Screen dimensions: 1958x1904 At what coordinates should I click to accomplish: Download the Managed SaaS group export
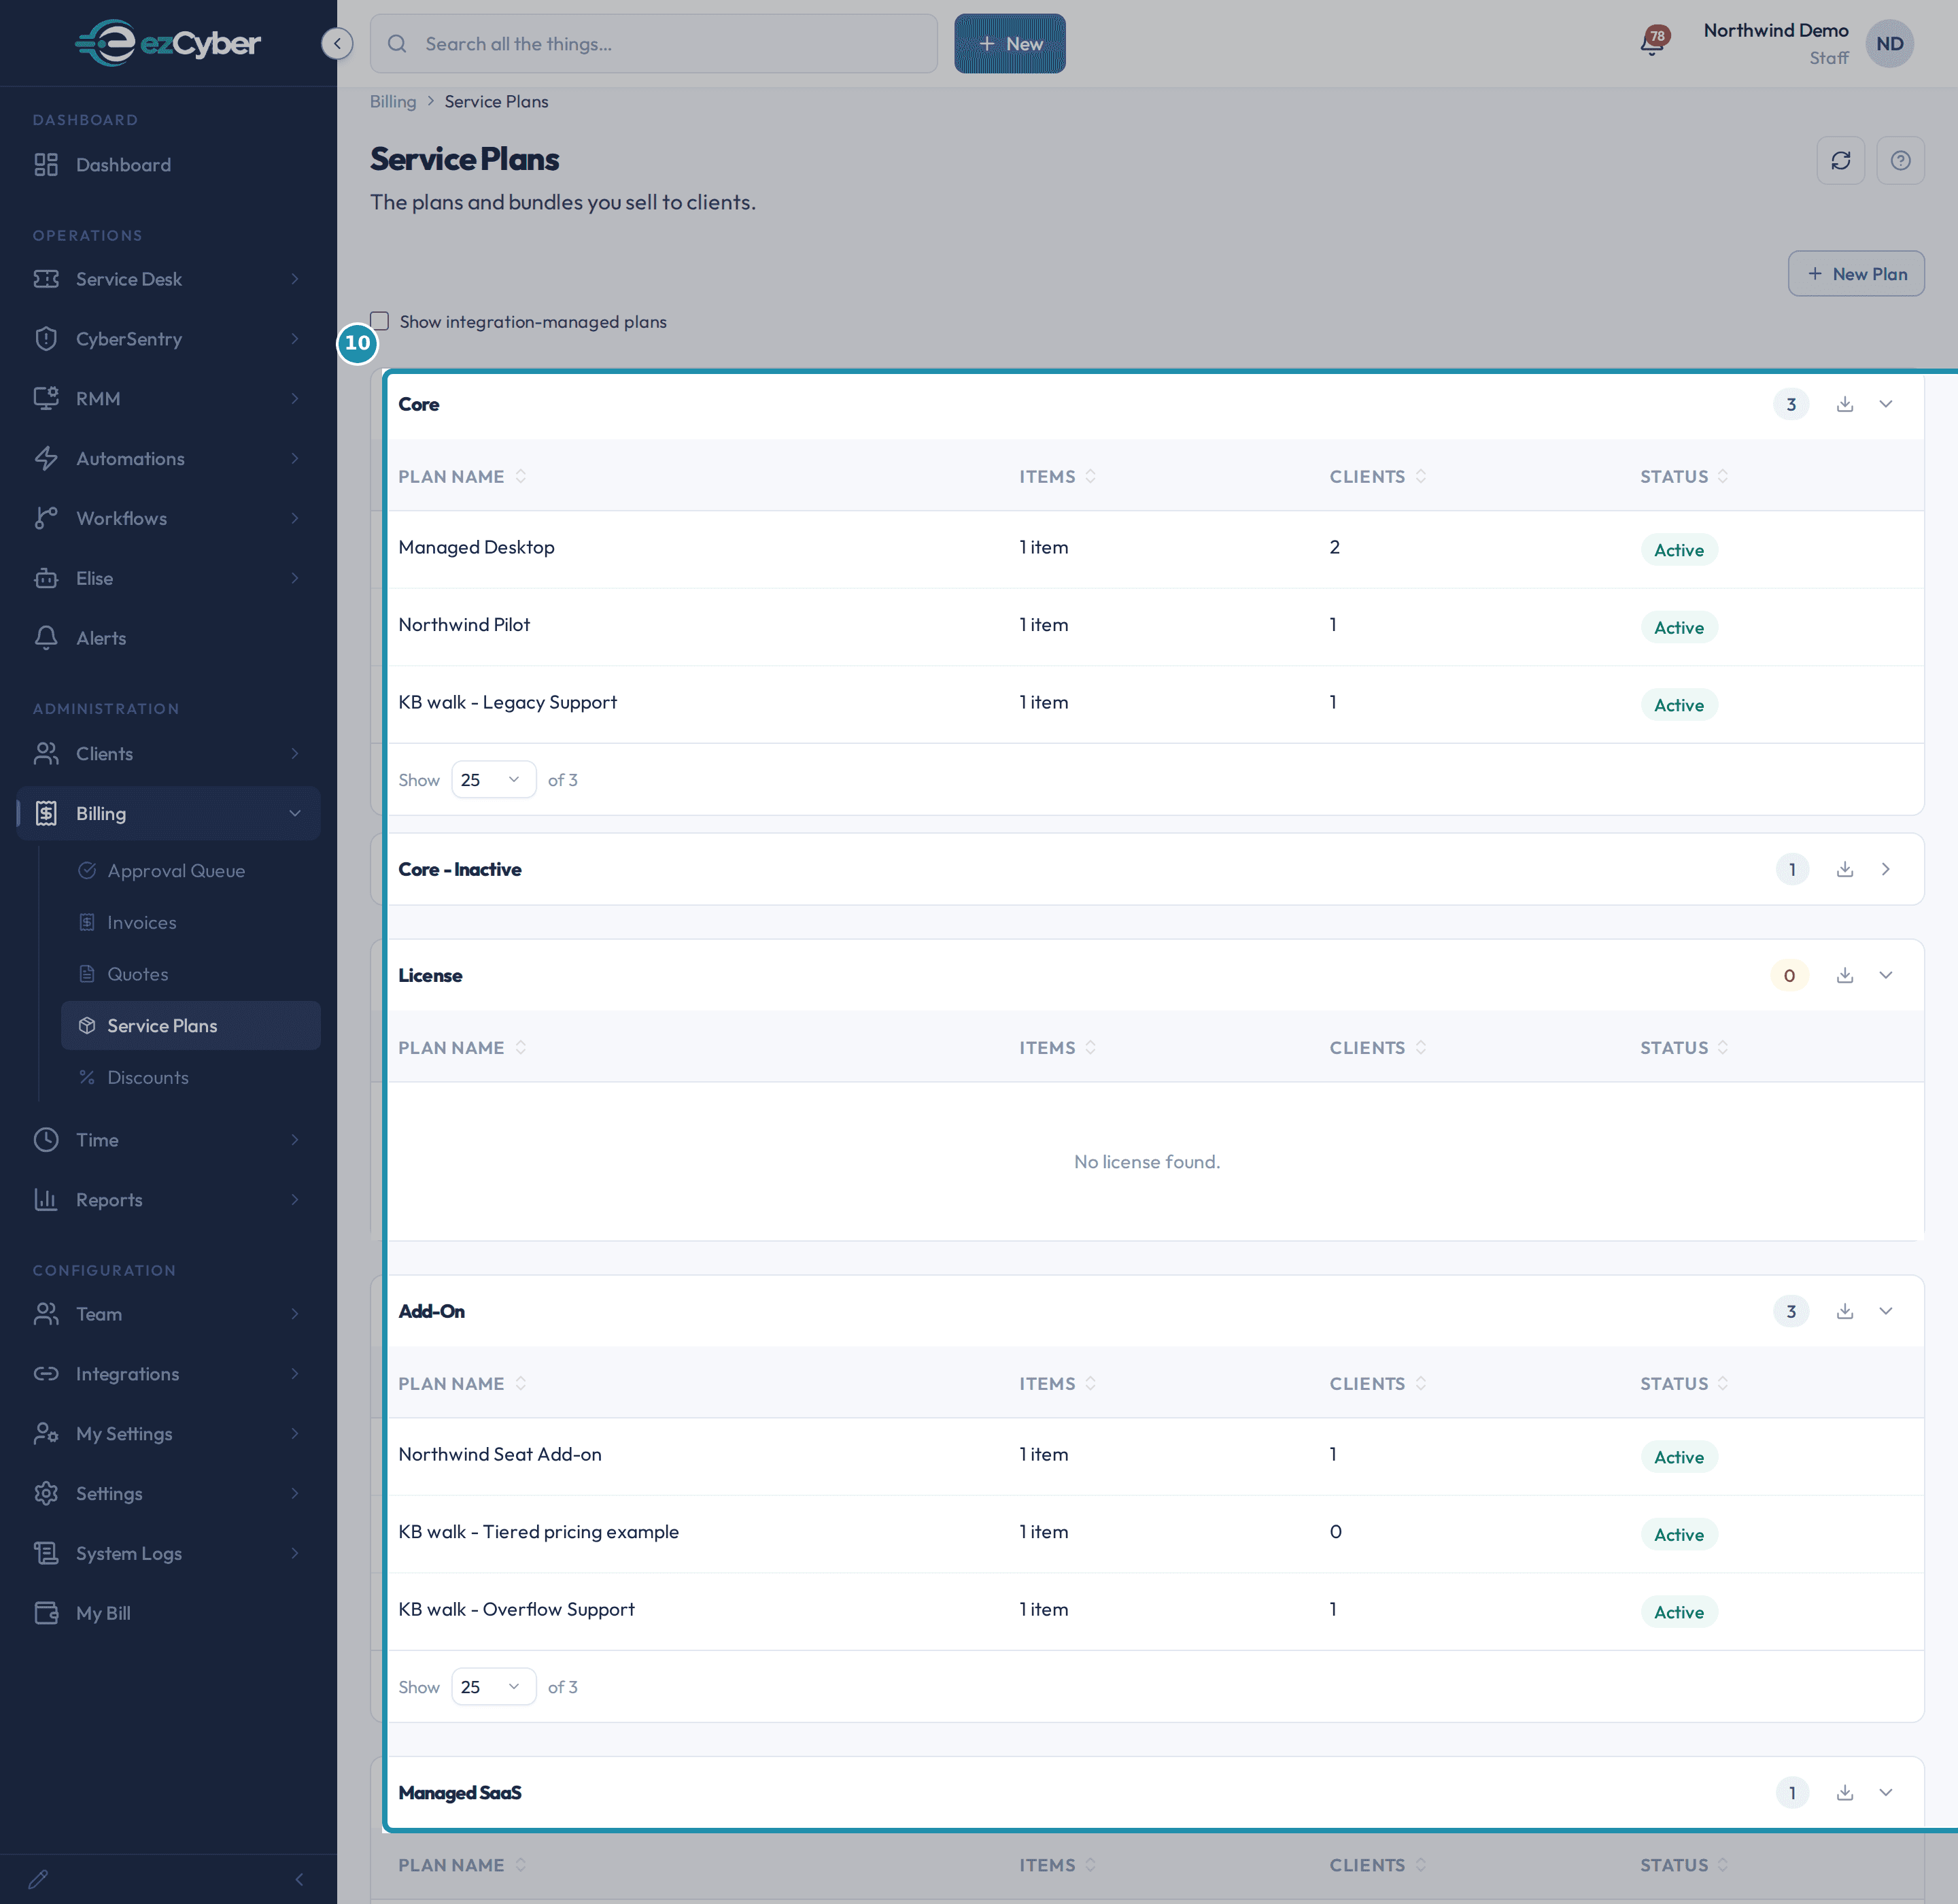click(1844, 1793)
